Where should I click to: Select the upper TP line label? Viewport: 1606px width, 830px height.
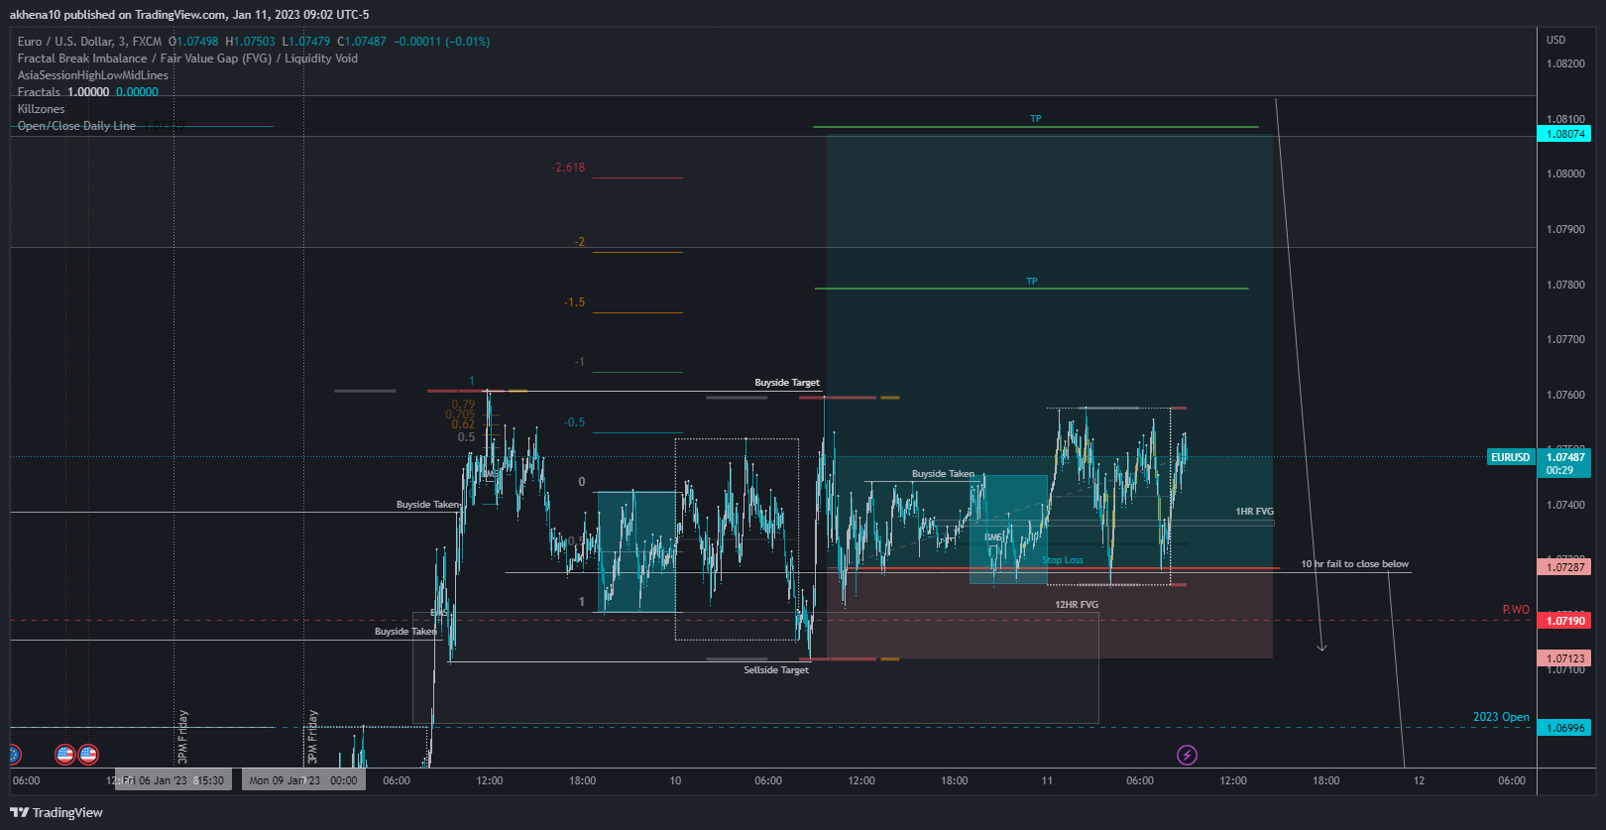1036,119
